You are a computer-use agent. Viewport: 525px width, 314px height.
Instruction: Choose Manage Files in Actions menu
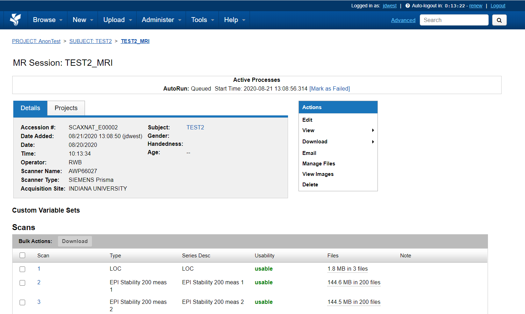point(318,164)
